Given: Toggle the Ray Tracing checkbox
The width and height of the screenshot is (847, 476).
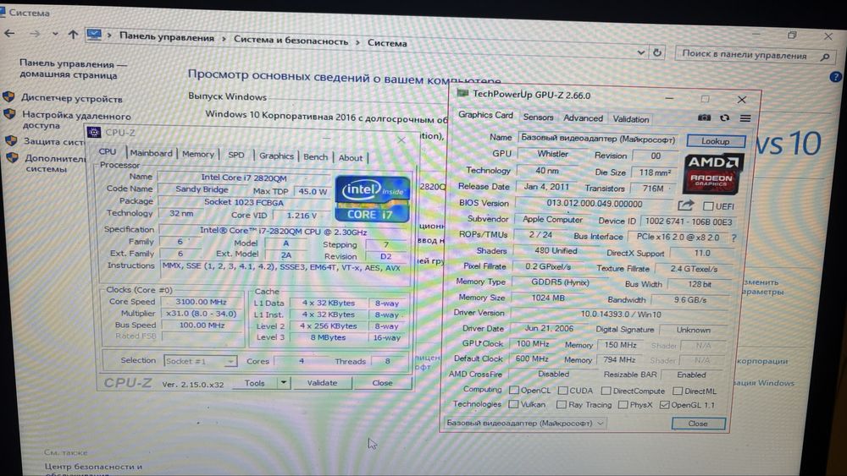Looking at the screenshot, I should [x=562, y=404].
